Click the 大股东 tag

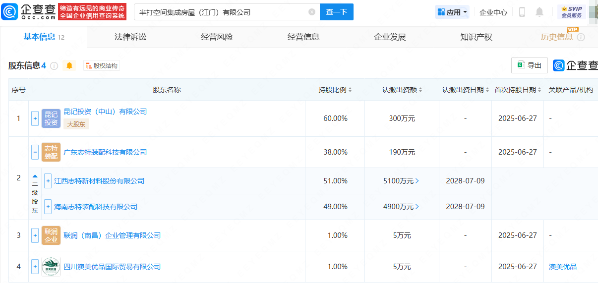point(76,124)
